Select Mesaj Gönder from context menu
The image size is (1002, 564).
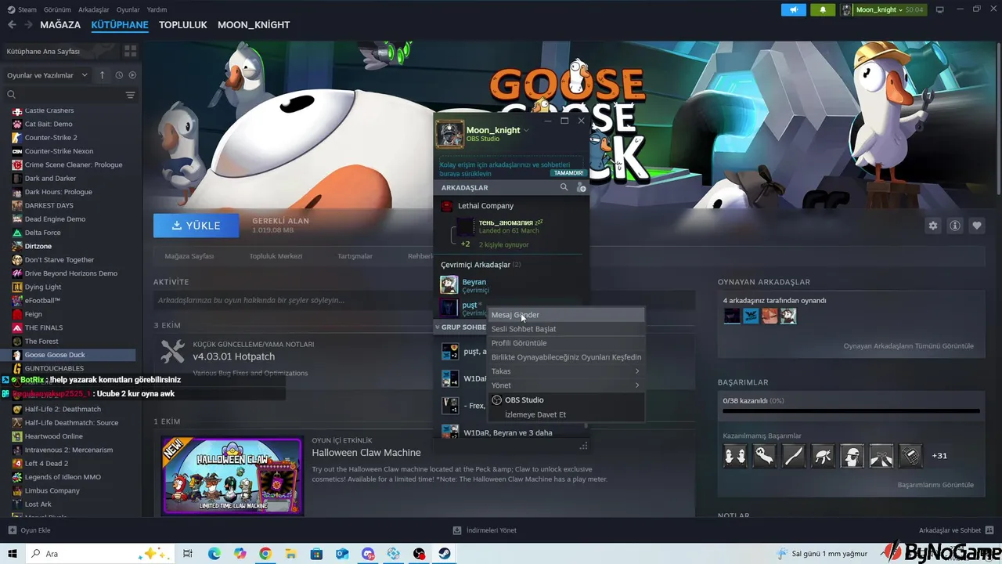[565, 315]
